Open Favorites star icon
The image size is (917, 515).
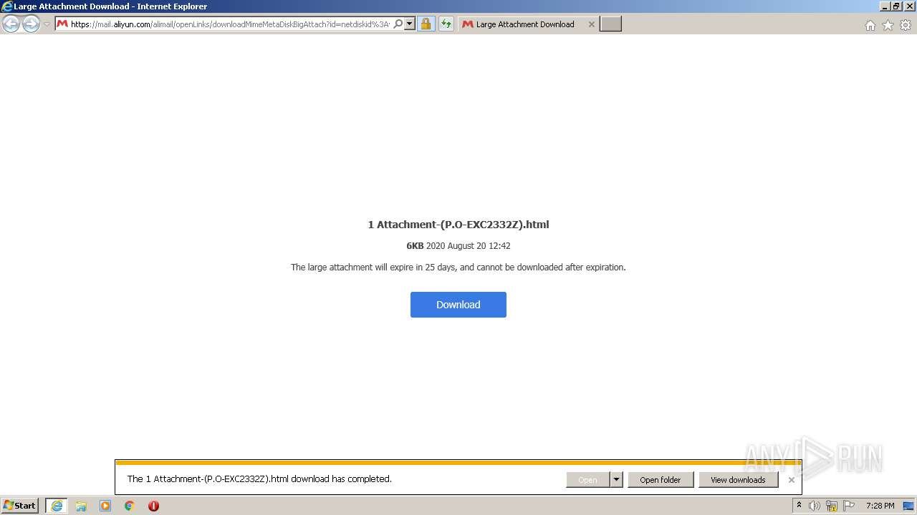(x=888, y=25)
